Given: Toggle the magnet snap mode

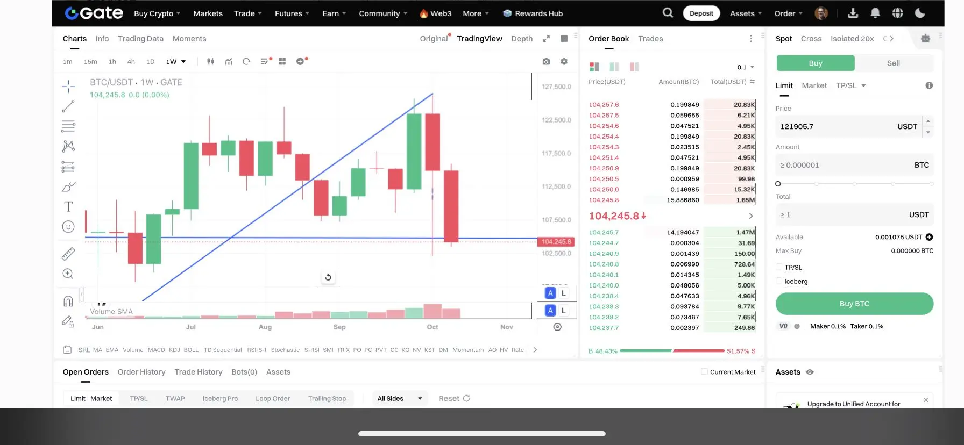Looking at the screenshot, I should tap(68, 301).
